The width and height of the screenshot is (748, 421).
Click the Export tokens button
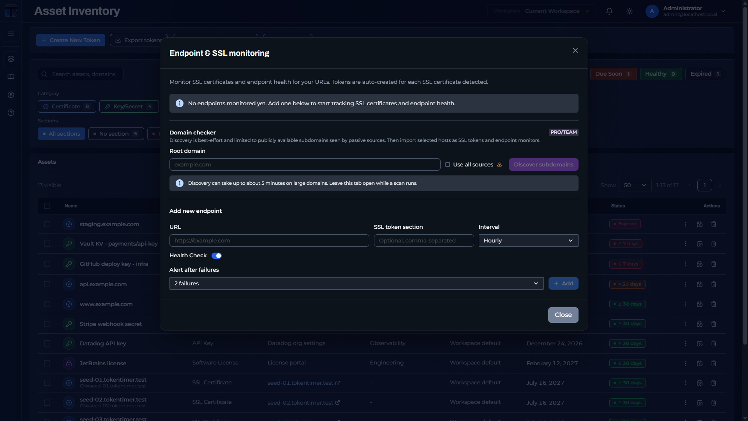[x=139, y=40]
